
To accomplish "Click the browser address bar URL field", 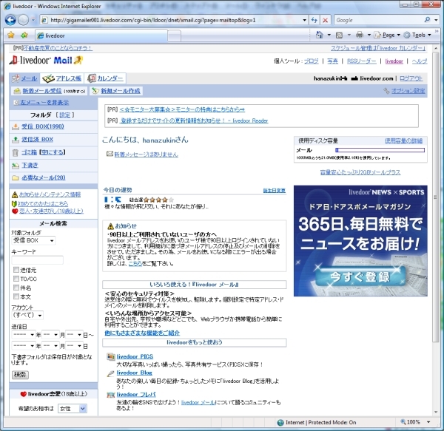I will (175, 20).
